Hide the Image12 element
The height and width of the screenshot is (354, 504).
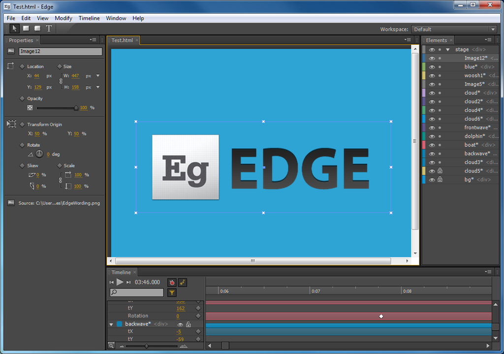coord(432,58)
